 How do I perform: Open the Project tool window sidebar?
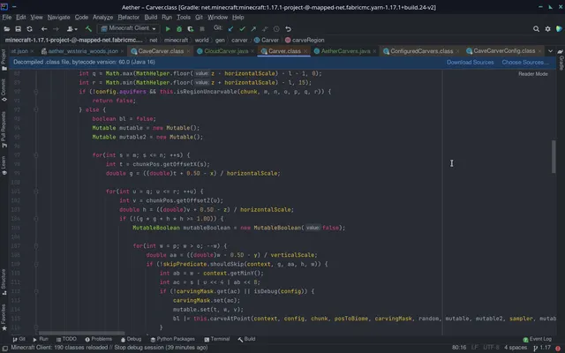(x=4, y=59)
